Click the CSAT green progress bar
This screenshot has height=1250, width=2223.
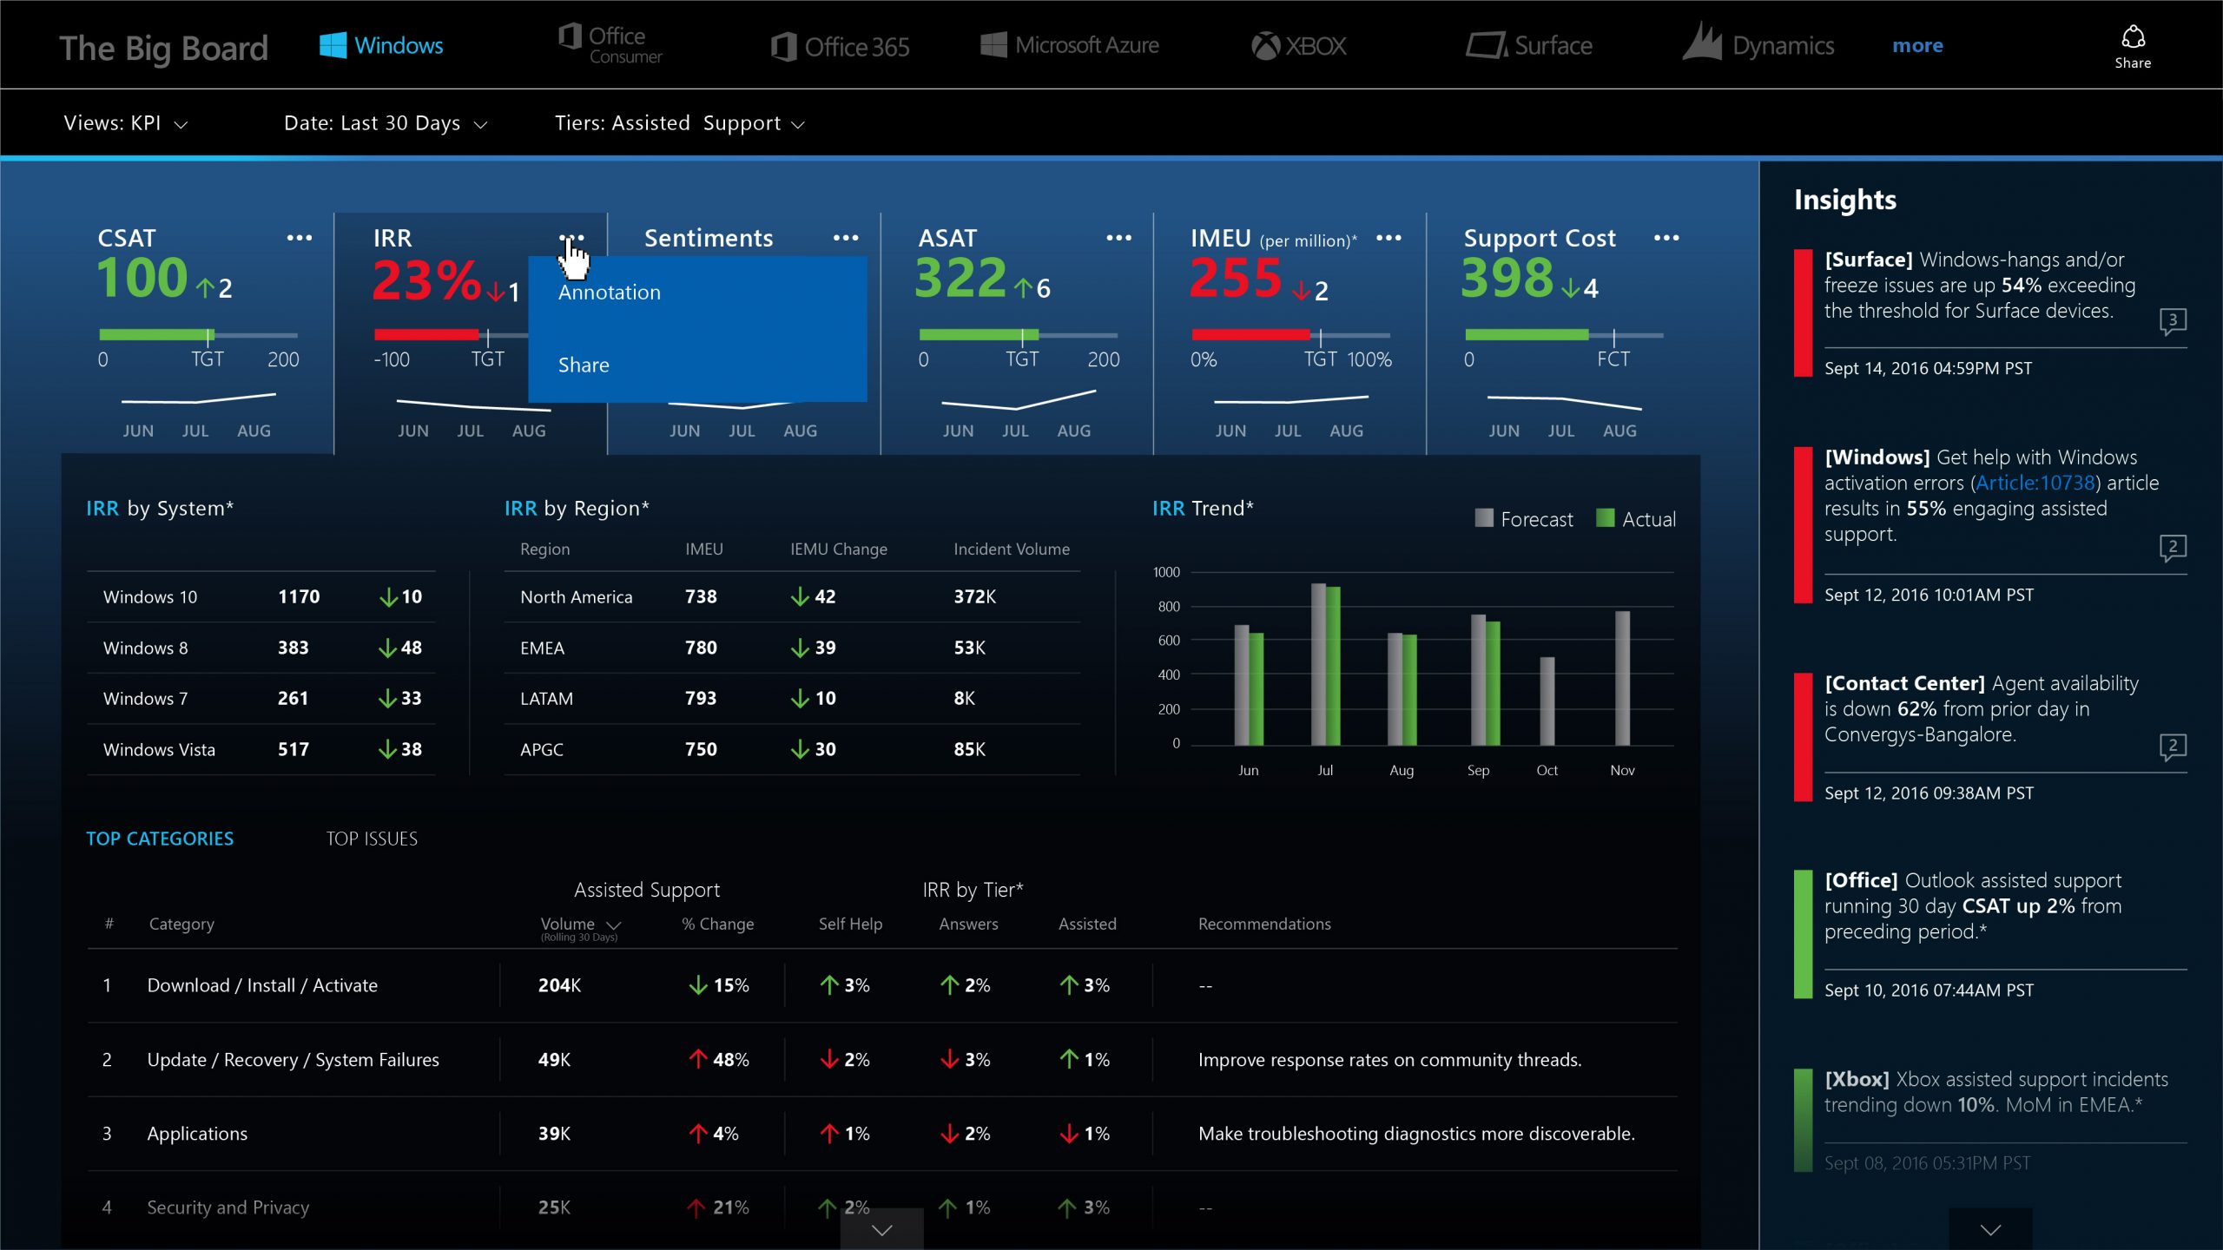156,334
